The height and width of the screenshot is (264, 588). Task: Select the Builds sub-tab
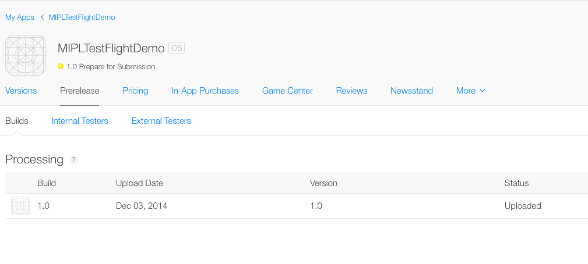(x=16, y=121)
